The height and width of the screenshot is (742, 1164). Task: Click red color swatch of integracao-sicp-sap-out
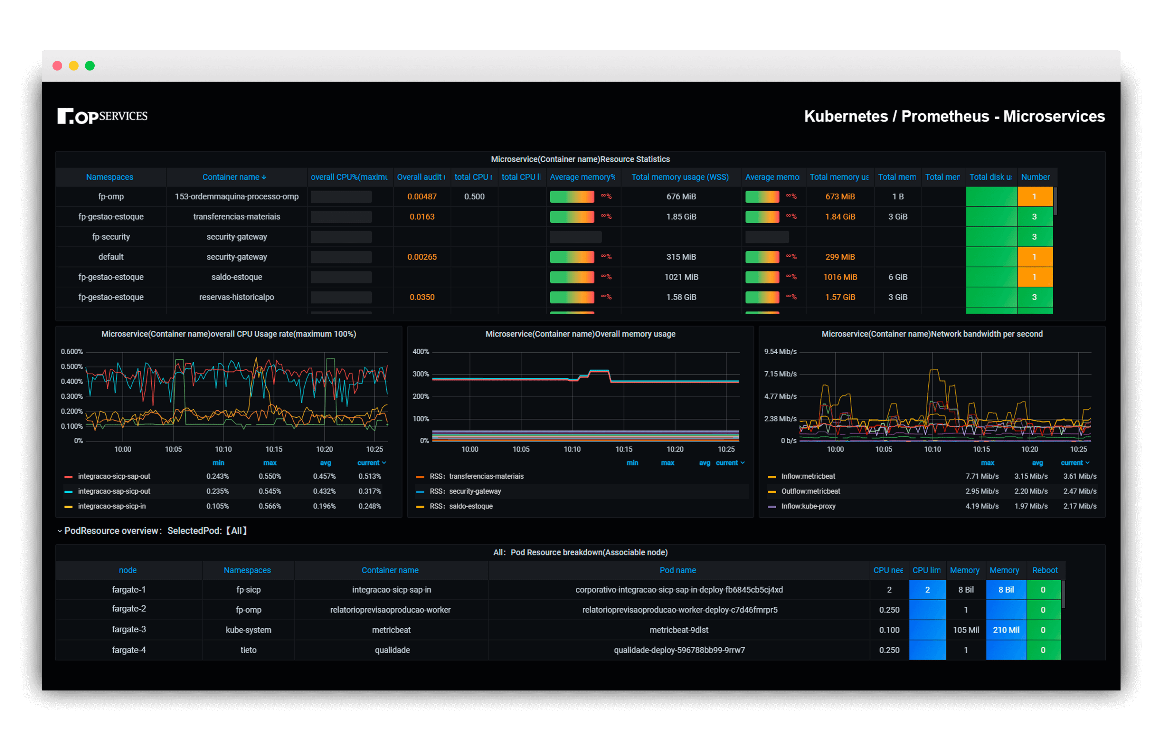pyautogui.click(x=69, y=477)
